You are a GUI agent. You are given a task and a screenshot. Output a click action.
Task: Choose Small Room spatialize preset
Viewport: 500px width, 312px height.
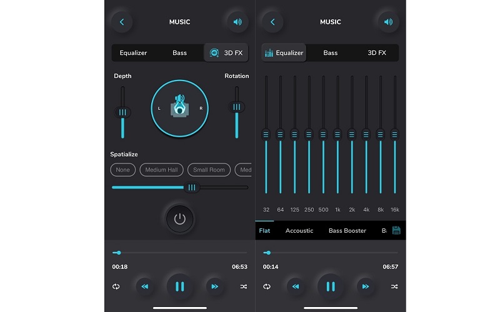pos(209,170)
